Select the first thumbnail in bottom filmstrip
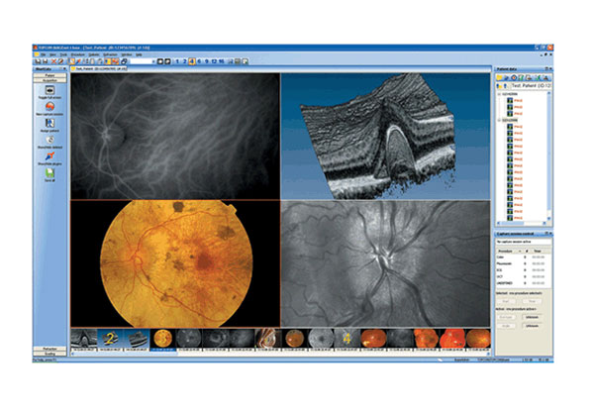Viewport: 594px width, 413px height. point(83,341)
